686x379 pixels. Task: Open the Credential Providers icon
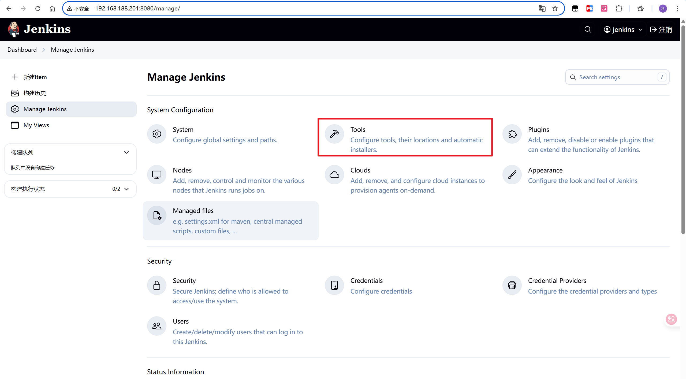pos(512,285)
